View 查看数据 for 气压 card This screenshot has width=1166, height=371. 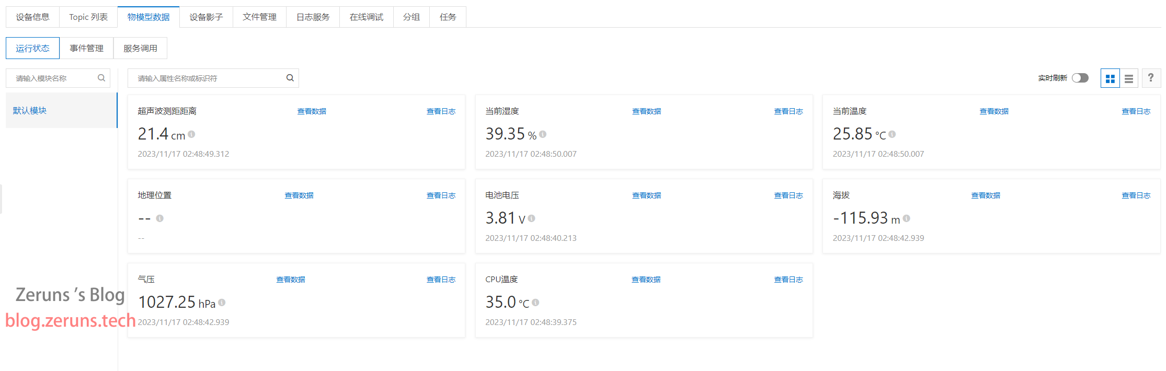[x=291, y=280]
